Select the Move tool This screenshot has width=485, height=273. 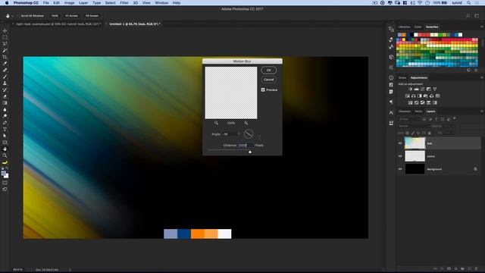click(x=5, y=30)
